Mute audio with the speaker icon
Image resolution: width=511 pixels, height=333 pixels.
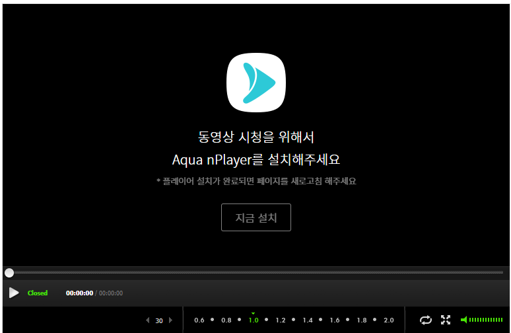(463, 320)
